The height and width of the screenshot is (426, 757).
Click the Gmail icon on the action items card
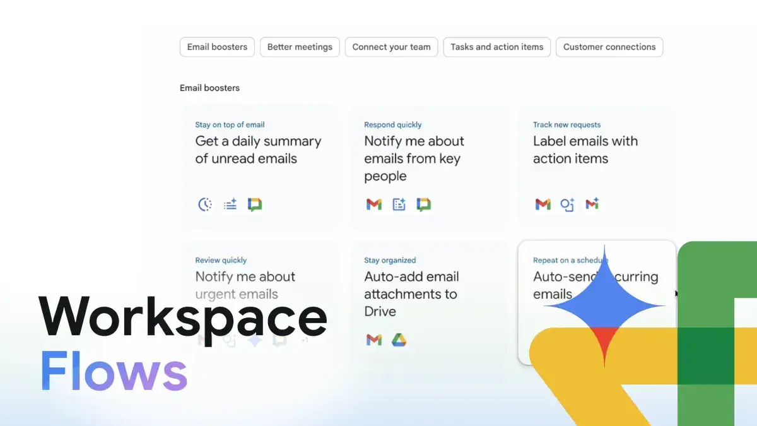point(543,204)
